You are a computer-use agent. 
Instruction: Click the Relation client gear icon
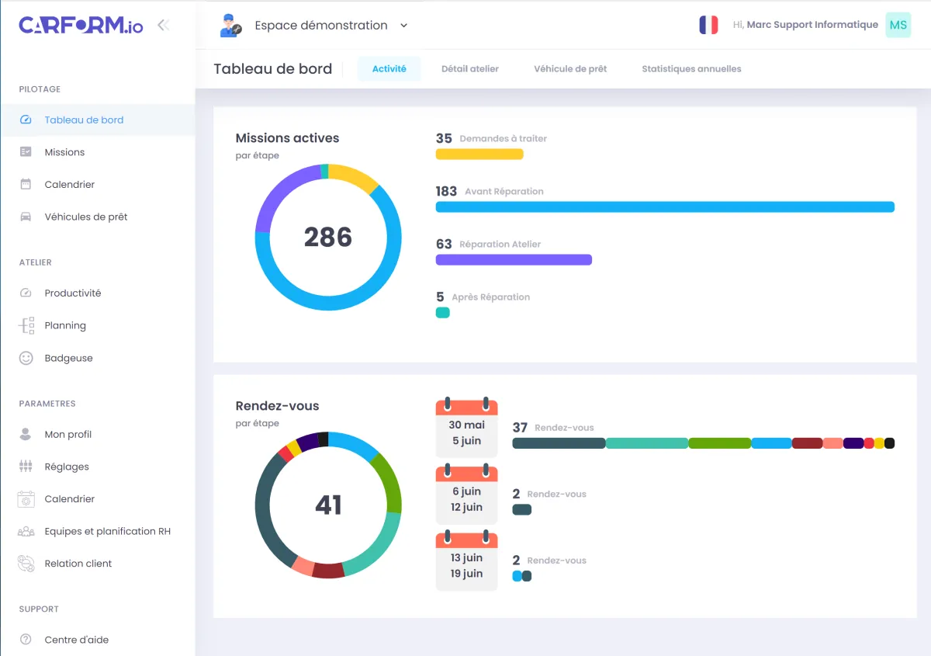click(26, 564)
